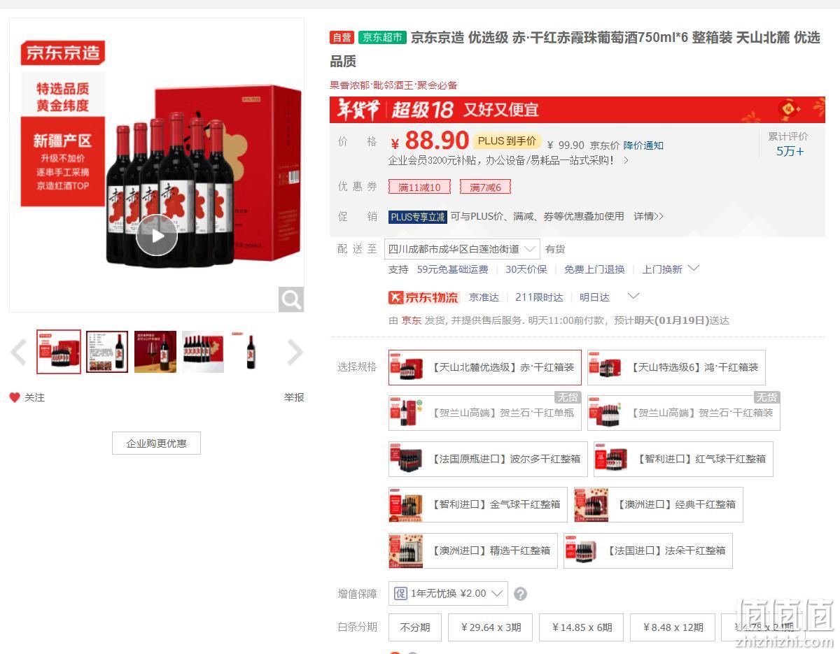Click the 上门换新 service link

coord(662,269)
